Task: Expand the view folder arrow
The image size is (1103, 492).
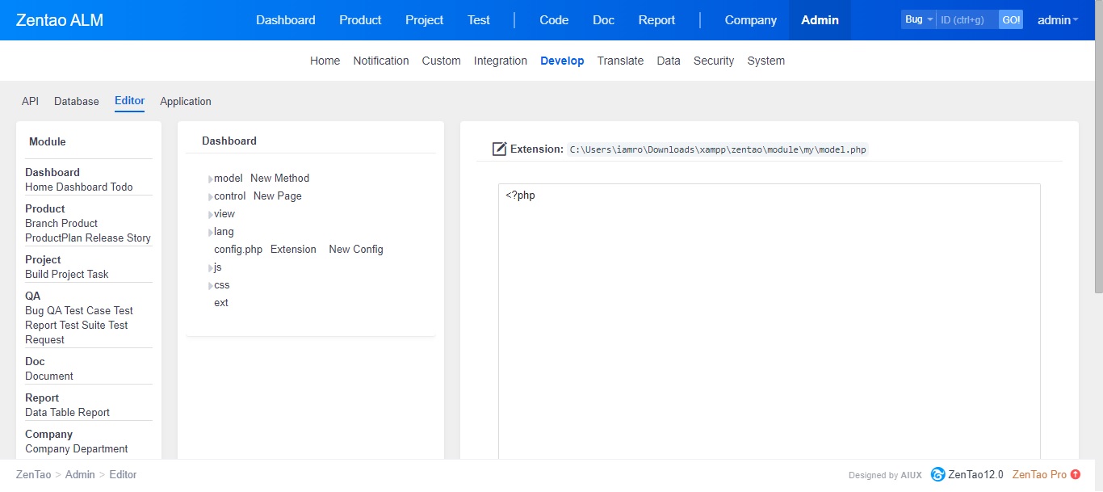Action: pos(211,214)
